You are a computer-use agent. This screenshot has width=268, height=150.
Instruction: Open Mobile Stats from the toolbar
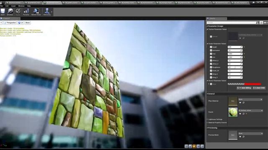point(36,12)
